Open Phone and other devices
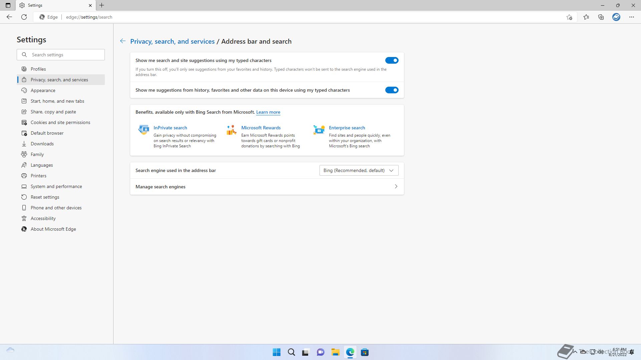641x360 pixels. tap(61, 208)
